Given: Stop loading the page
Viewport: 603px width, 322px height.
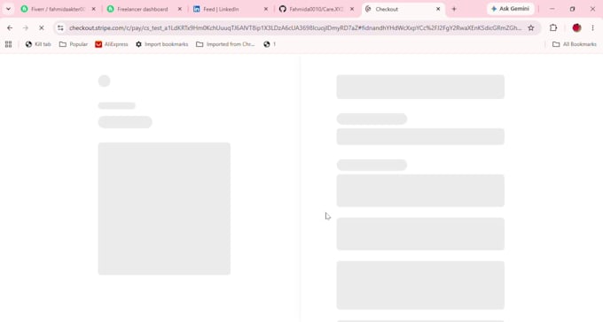Looking at the screenshot, I should click(x=42, y=27).
